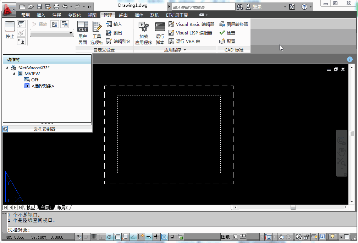Toggle infer constraints in status bar
This screenshot has width=358, height=243.
click(x=78, y=237)
